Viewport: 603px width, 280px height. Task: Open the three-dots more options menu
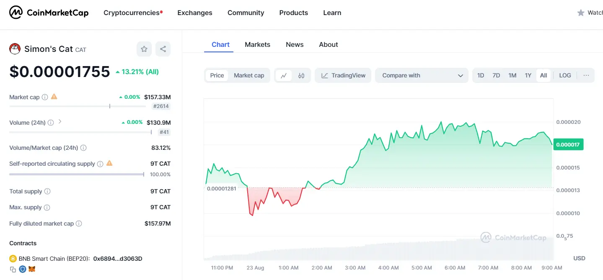(x=586, y=75)
